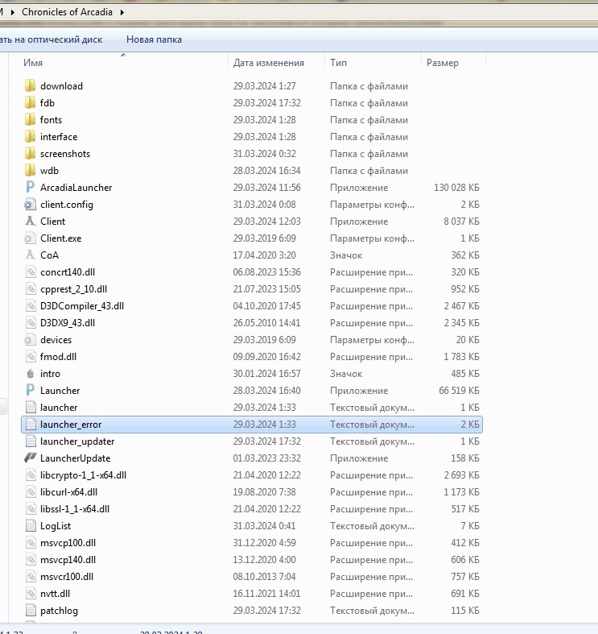Select the patchlog file name
Image resolution: width=598 pixels, height=634 pixels.
click(59, 611)
